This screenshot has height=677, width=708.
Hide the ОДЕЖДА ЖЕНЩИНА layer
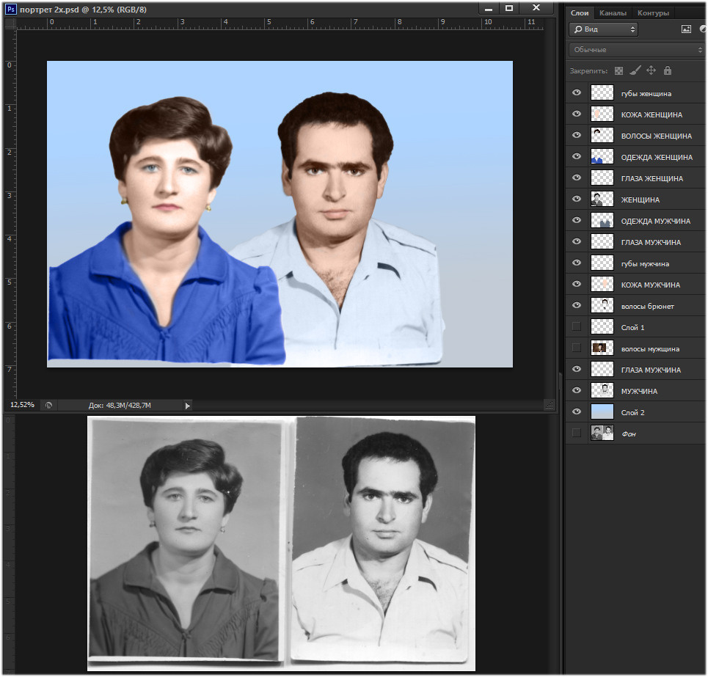577,157
